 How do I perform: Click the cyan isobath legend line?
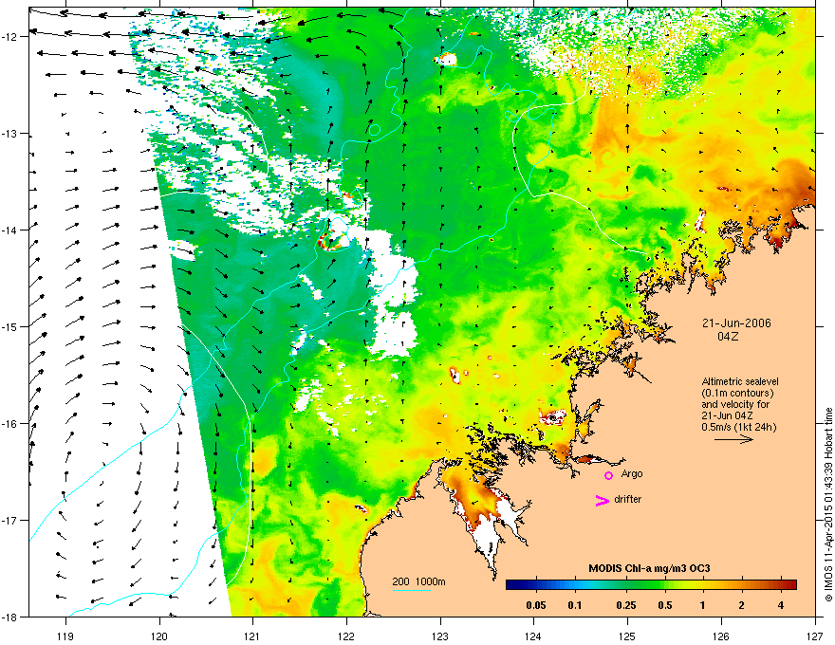pyautogui.click(x=411, y=590)
